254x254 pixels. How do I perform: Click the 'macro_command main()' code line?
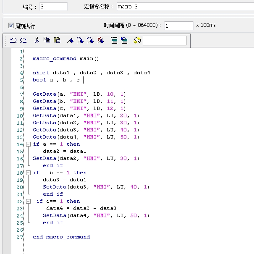pyautogui.click(x=65, y=58)
